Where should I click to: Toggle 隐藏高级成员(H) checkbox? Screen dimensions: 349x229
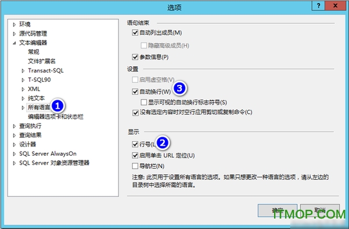tap(144, 45)
